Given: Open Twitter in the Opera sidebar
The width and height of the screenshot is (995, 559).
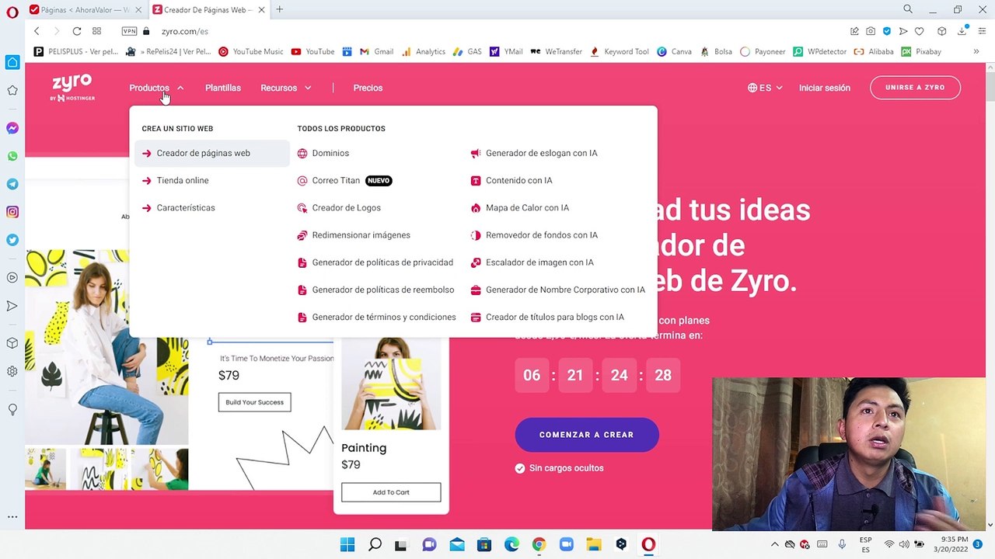Looking at the screenshot, I should [x=12, y=240].
